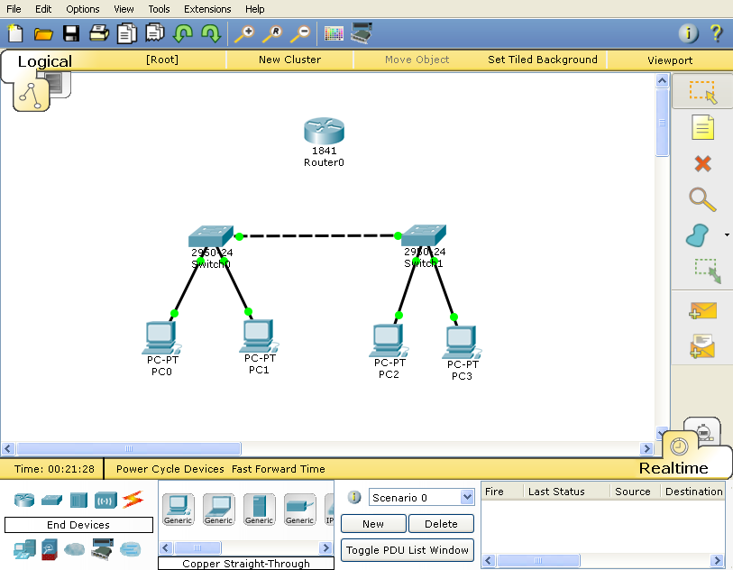This screenshot has width=733, height=570.
Task: Open the Edit menu
Action: click(43, 9)
